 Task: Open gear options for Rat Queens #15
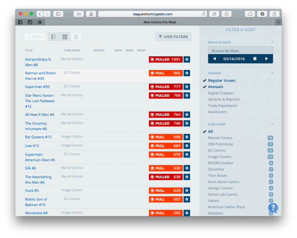(187, 137)
